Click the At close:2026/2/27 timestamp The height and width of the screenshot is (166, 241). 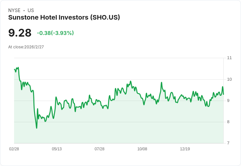(26, 47)
